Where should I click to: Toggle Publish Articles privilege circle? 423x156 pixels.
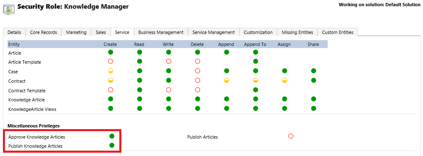[x=290, y=136]
